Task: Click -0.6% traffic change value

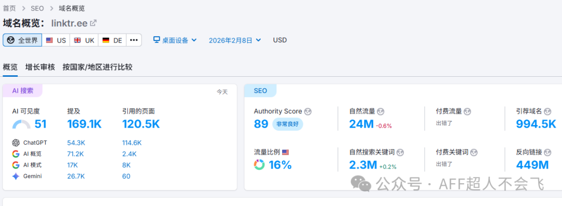Action: (x=384, y=126)
